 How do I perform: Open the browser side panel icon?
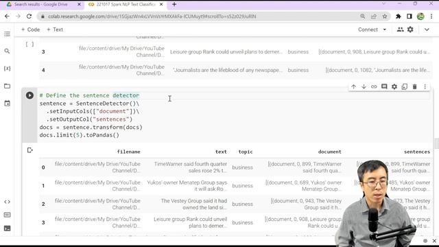410,16
